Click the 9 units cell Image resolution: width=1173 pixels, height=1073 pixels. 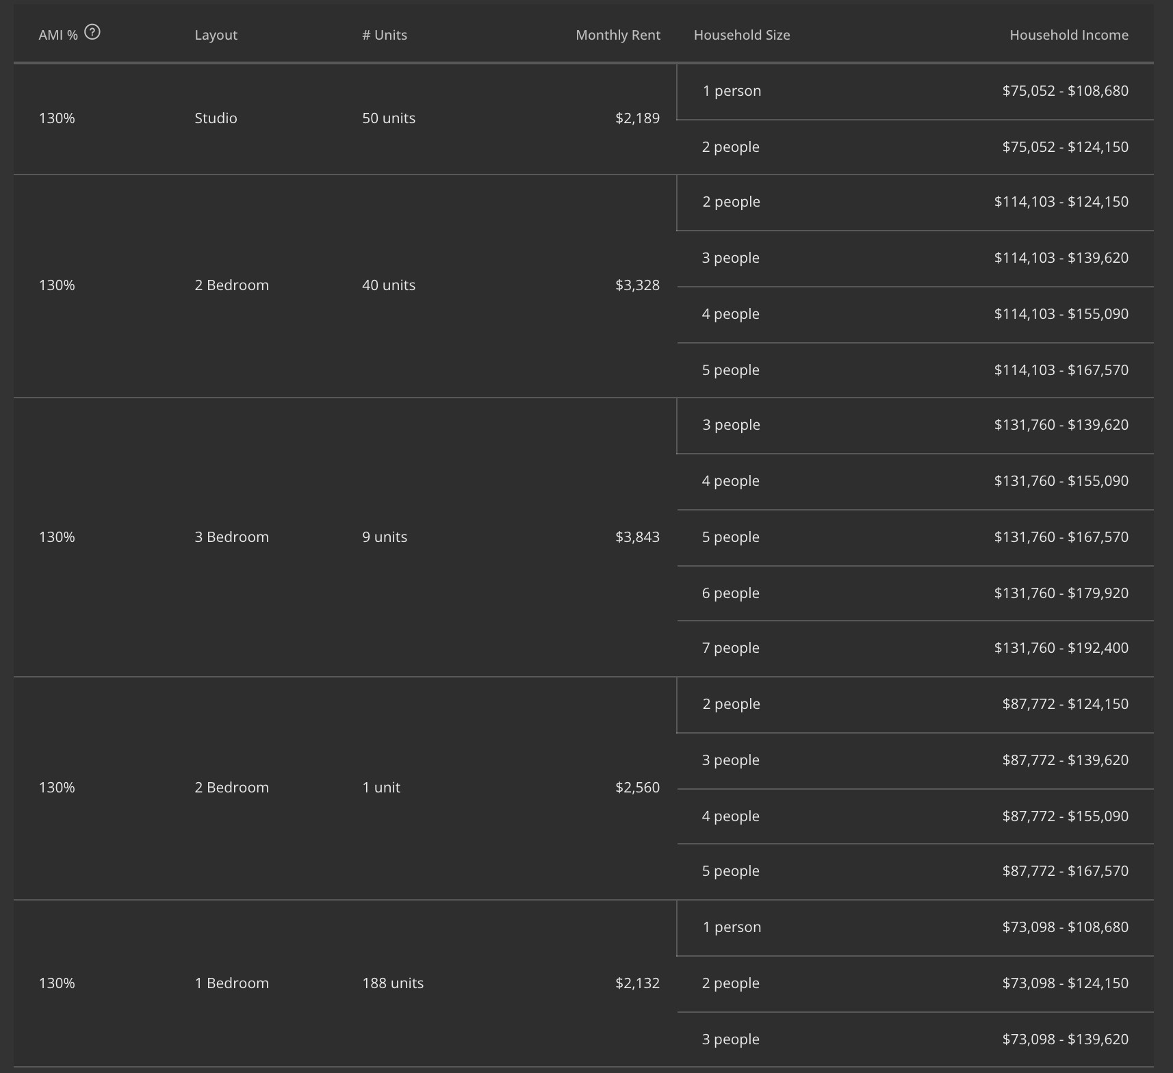point(385,537)
